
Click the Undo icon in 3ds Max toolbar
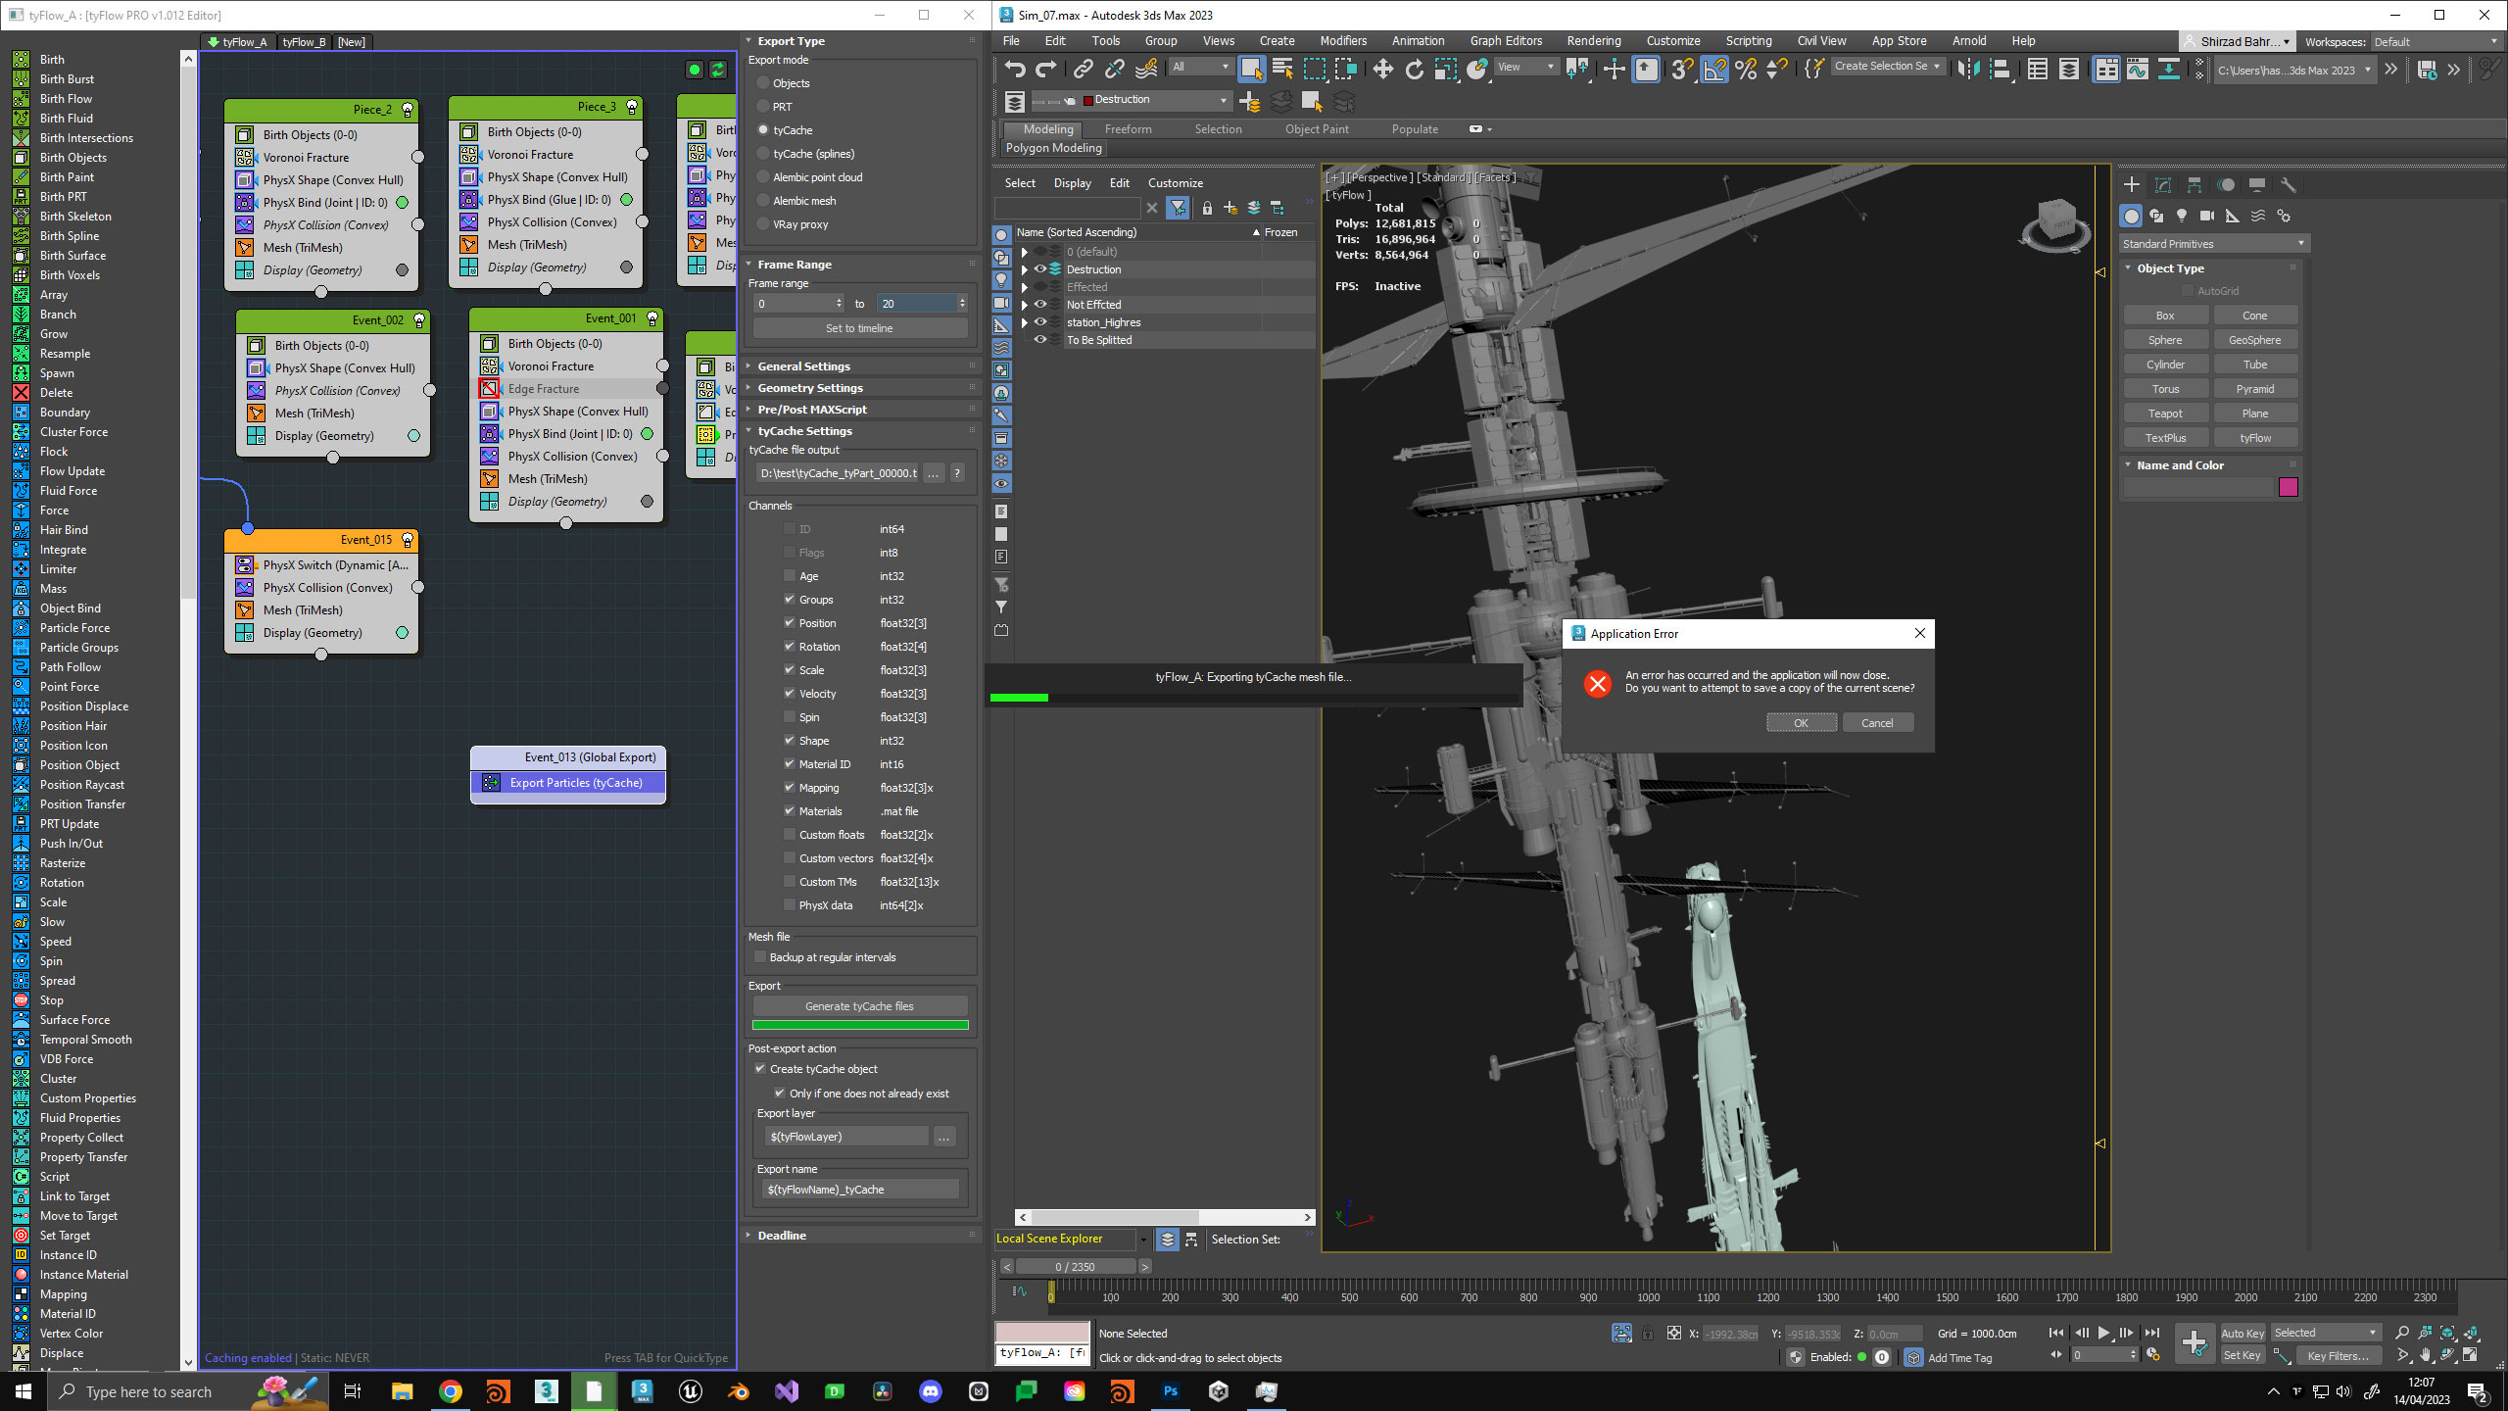click(1015, 69)
